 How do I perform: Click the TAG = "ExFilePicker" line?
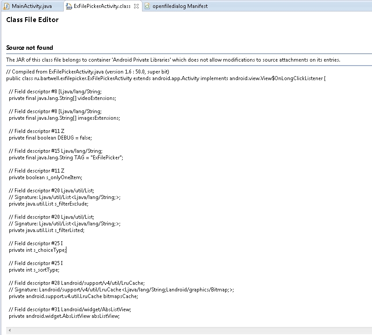pos(66,158)
